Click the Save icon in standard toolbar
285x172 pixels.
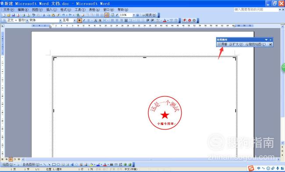pyautogui.click(x=13, y=15)
